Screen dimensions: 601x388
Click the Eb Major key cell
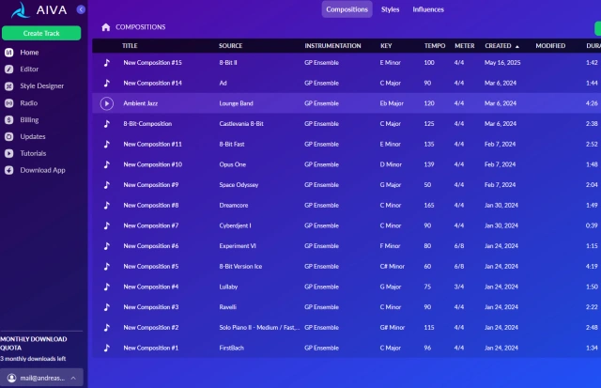tap(392, 103)
